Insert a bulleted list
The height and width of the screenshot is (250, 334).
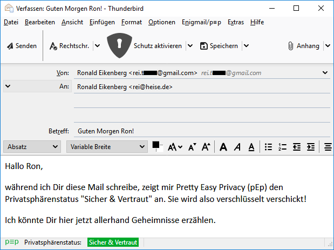coord(268,147)
